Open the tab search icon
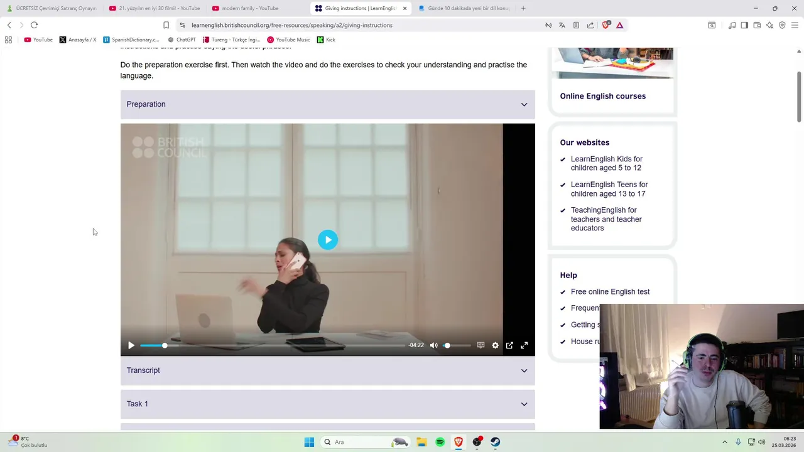804x452 pixels. tap(712, 25)
